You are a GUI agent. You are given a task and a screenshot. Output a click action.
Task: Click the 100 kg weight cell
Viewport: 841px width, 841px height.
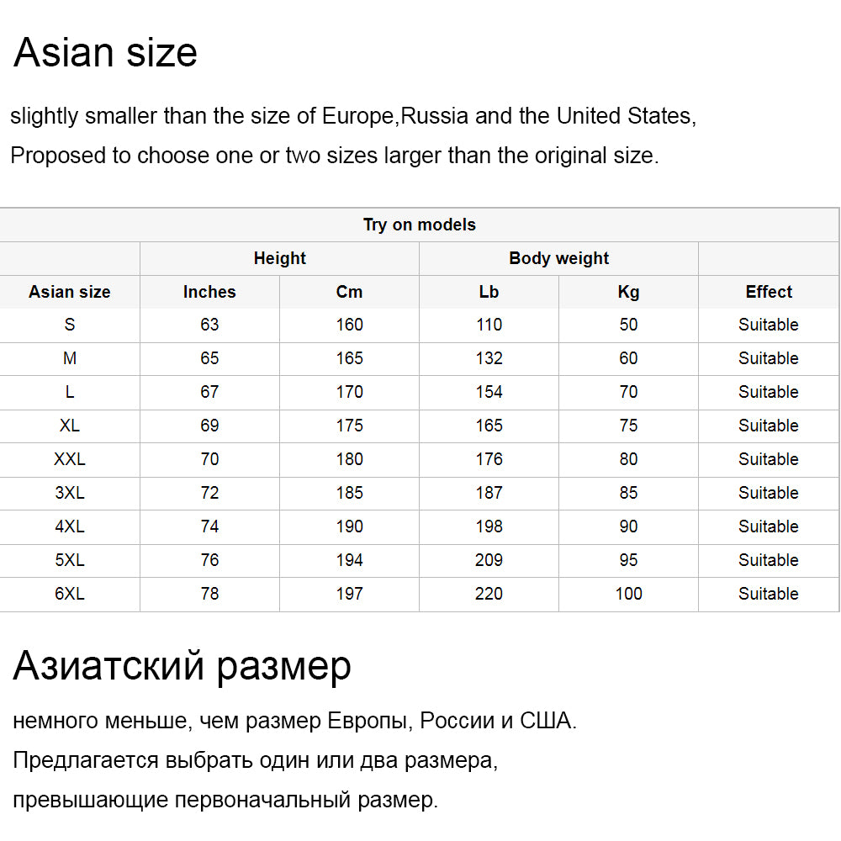(x=628, y=594)
